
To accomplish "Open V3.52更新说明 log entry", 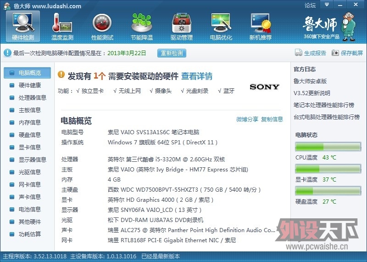I will point(312,93).
